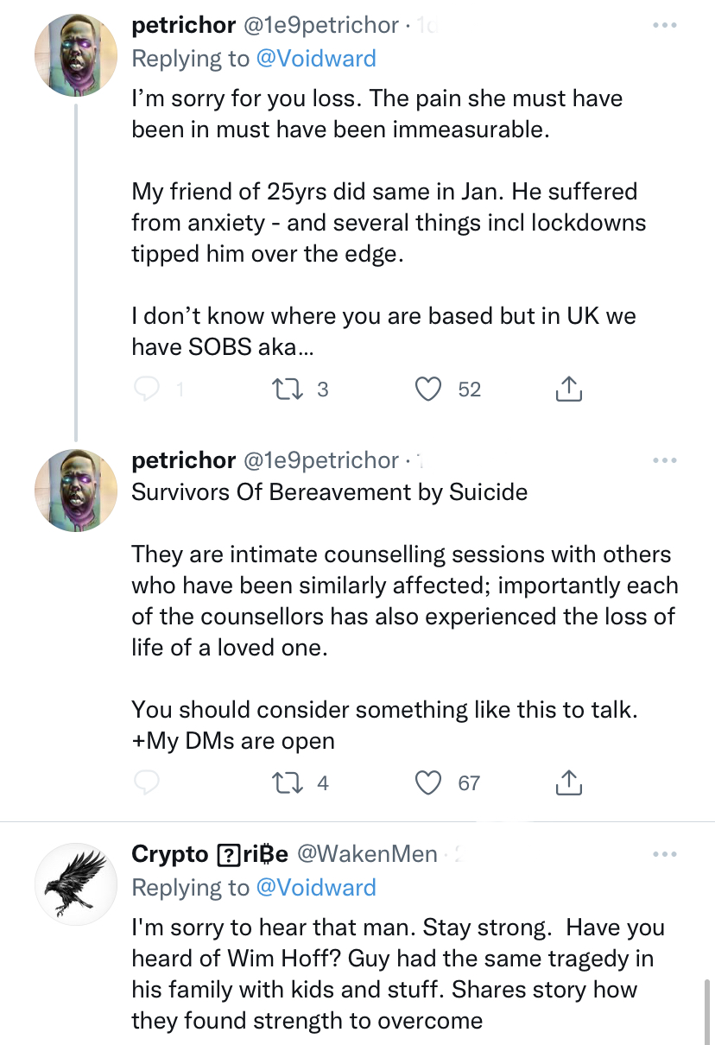Reply to the Survivors Of Bereavement tweet

tap(149, 783)
